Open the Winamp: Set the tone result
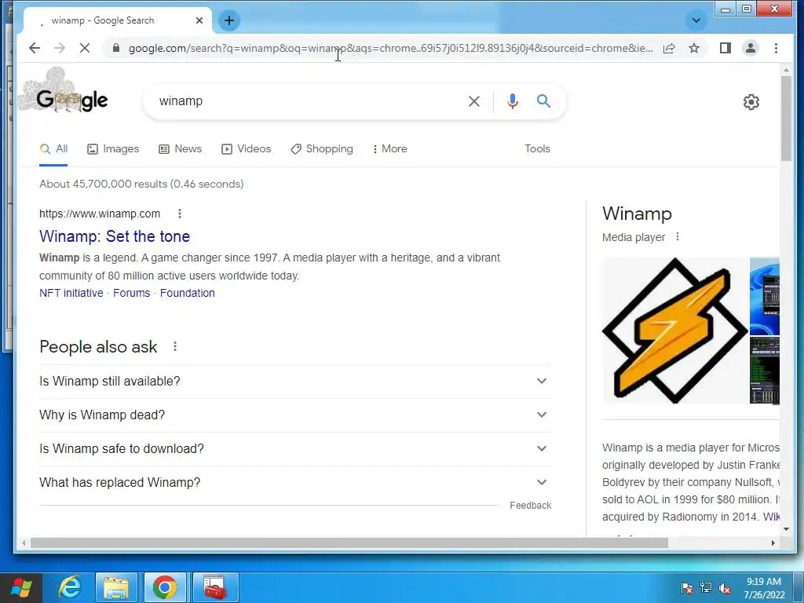The height and width of the screenshot is (603, 804). [x=115, y=236]
